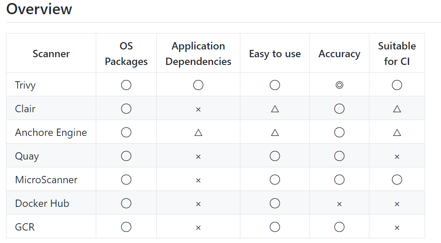Click the circle in MicroScanner's Suitable for CI cell
This screenshot has height=243, width=441.
coord(397,180)
